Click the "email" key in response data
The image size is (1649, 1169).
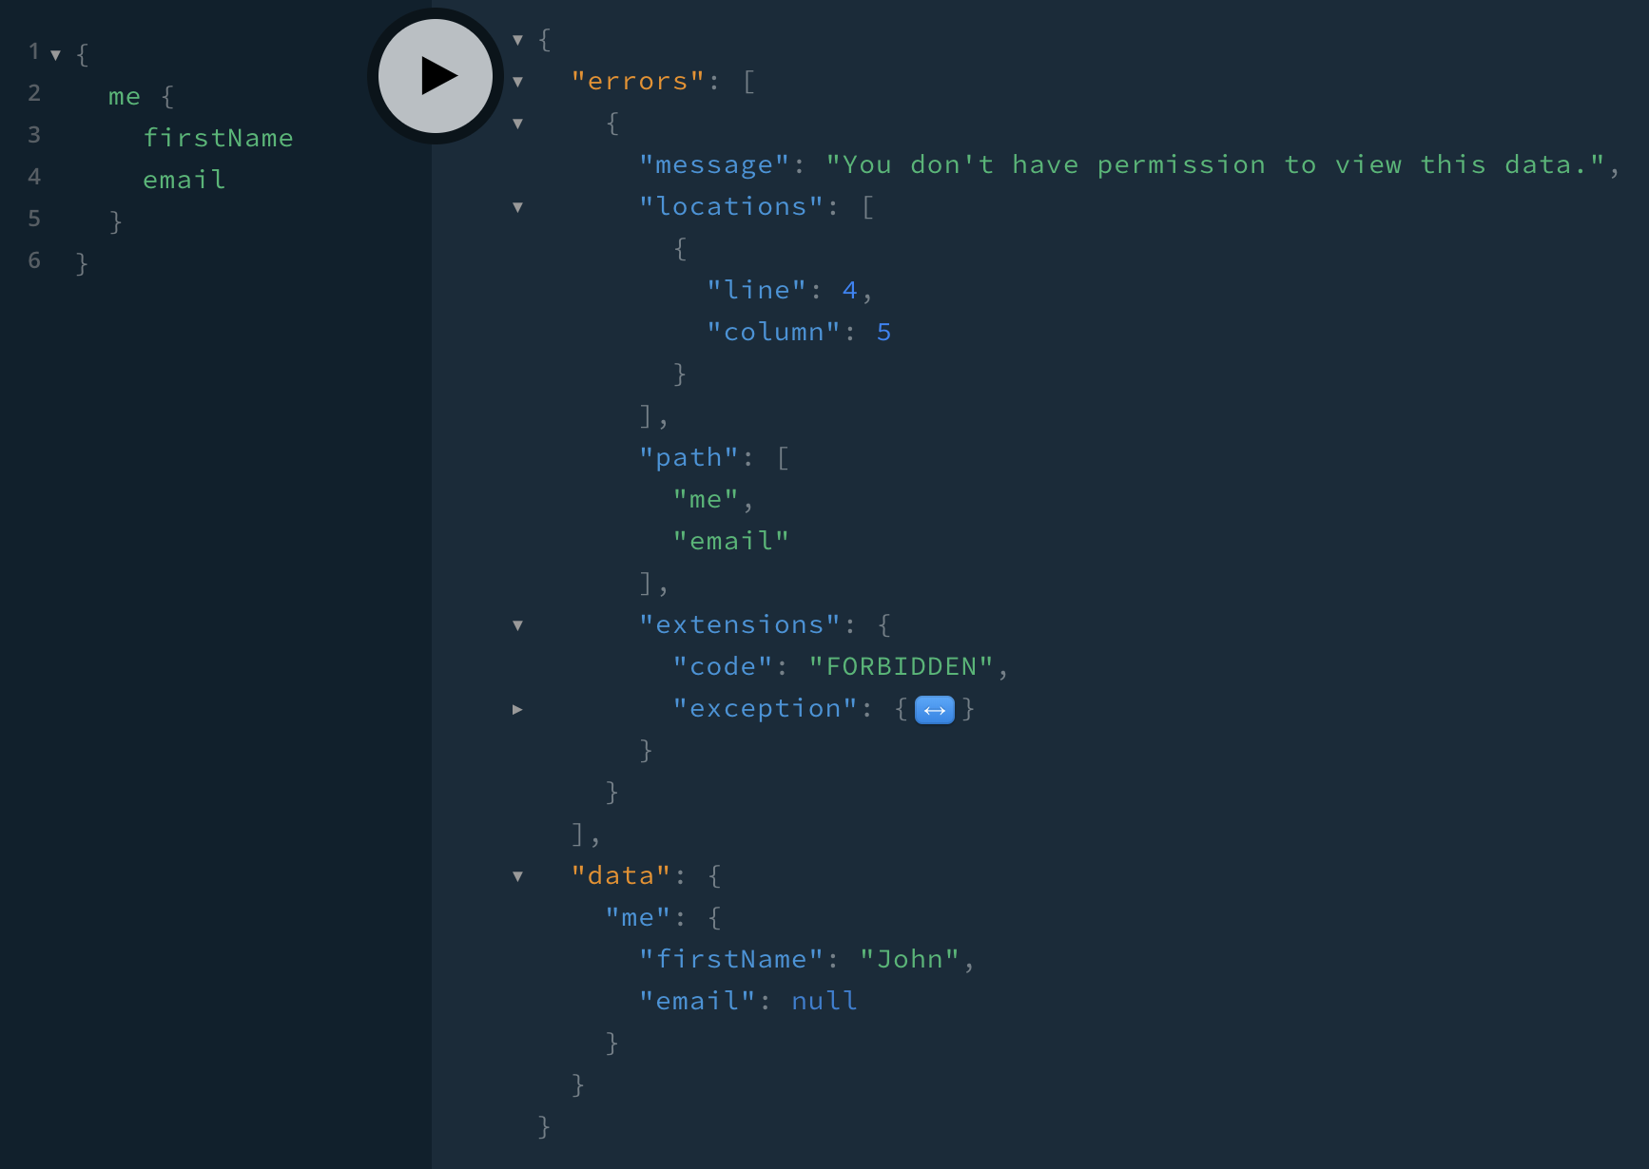tap(697, 1002)
